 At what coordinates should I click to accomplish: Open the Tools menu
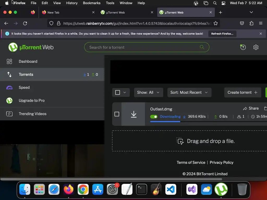click(110, 3)
